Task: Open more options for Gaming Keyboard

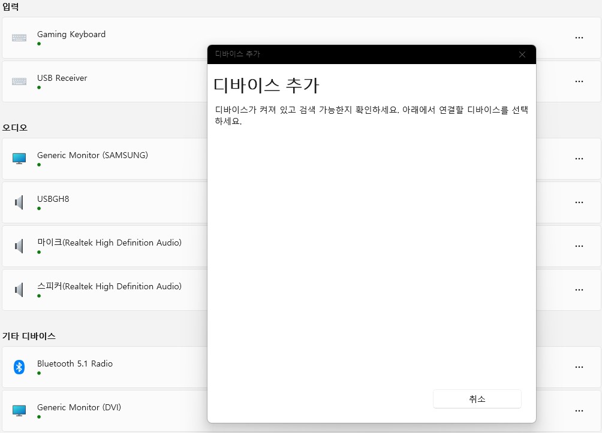Action: tap(579, 38)
